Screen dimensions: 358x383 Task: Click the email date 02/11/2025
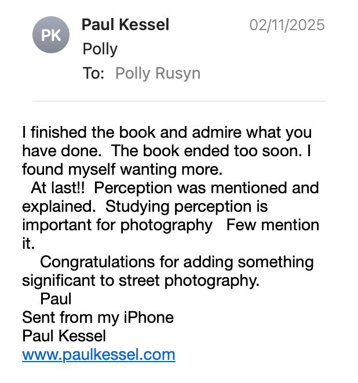pos(287,25)
